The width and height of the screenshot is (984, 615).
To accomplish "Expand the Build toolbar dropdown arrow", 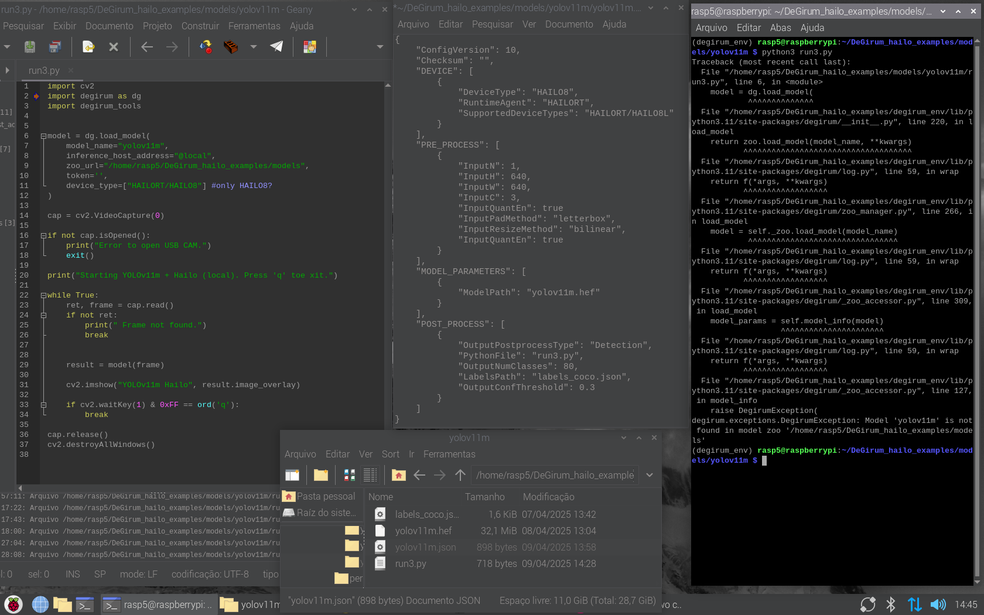I will (254, 47).
